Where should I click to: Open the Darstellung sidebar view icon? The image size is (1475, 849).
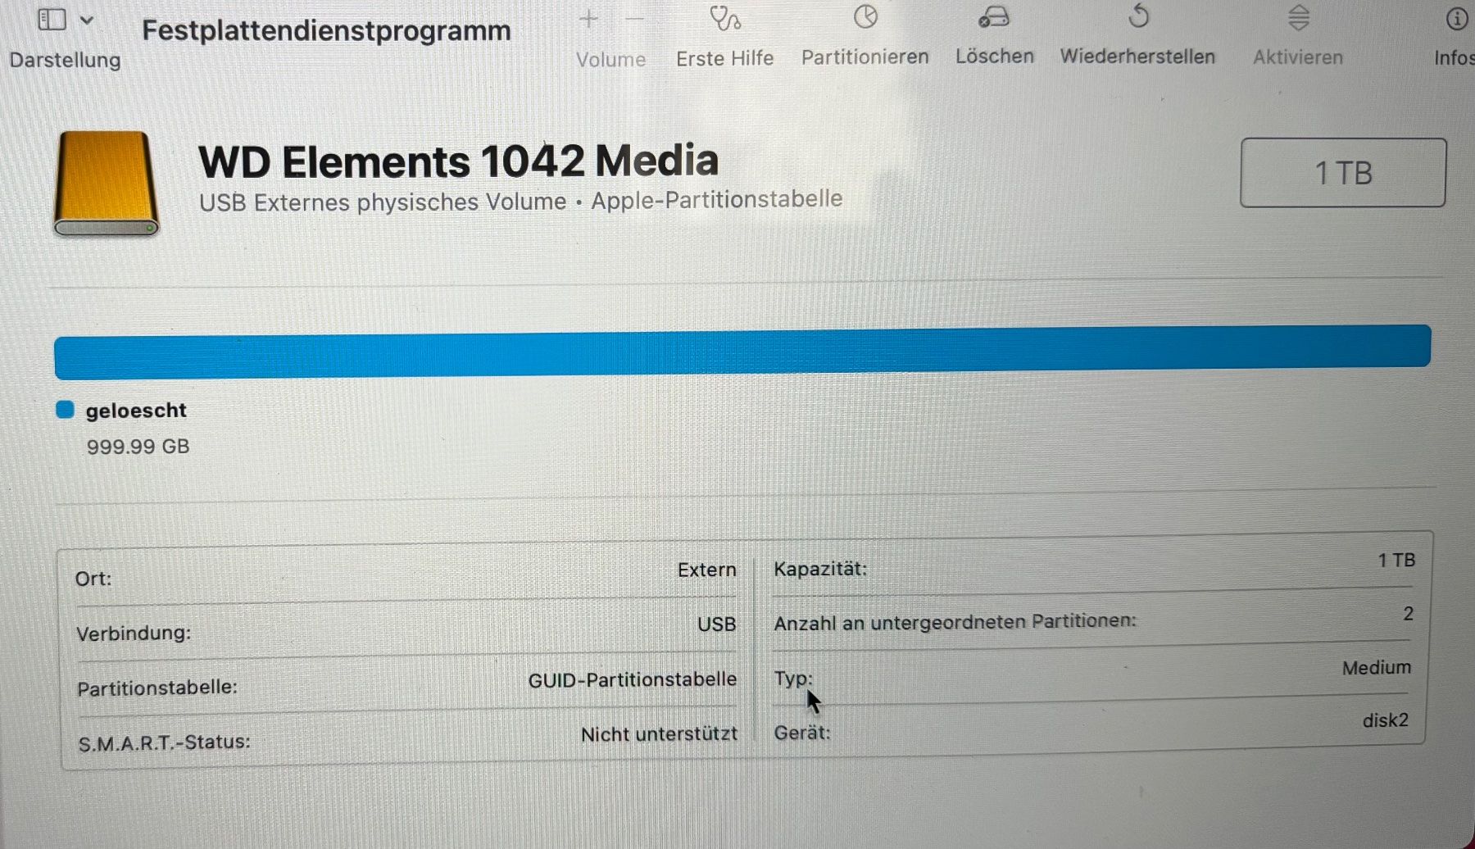52,19
